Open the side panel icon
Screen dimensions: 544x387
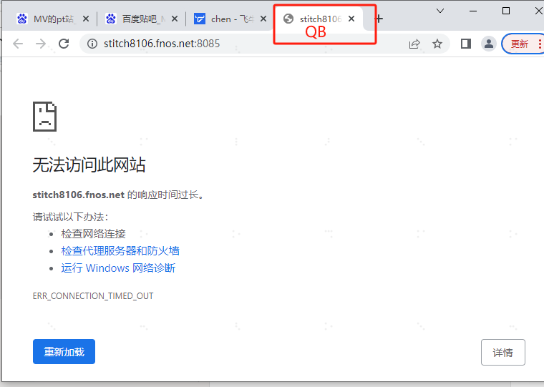click(465, 44)
